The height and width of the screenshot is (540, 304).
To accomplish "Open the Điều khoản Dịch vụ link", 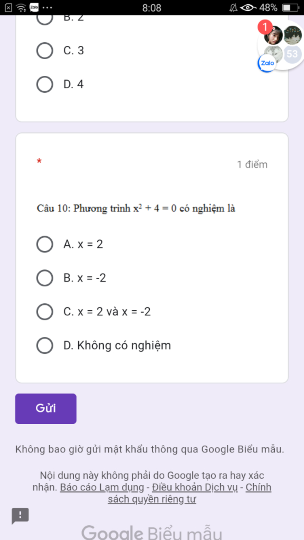I will point(195,487).
